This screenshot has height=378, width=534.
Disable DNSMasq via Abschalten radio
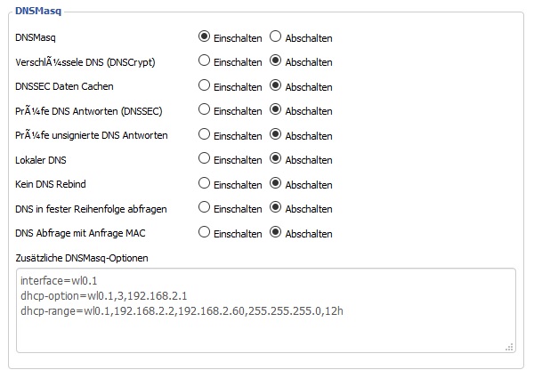pos(275,37)
